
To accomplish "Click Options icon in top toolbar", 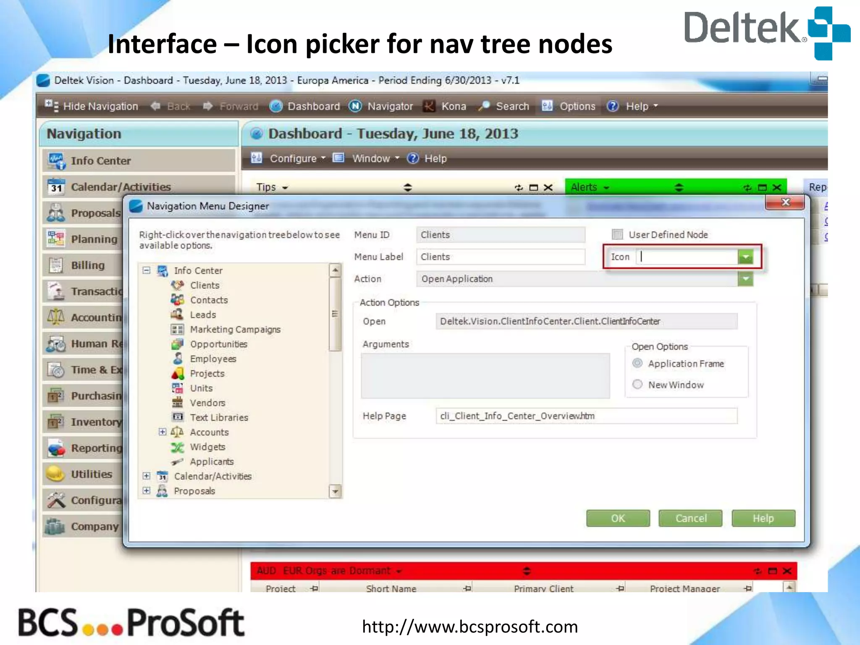I will (547, 106).
